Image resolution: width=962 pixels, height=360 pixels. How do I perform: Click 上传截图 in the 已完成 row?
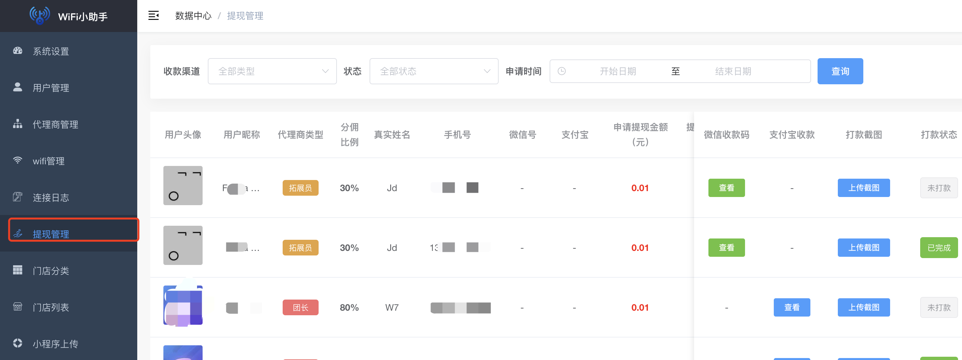click(863, 248)
